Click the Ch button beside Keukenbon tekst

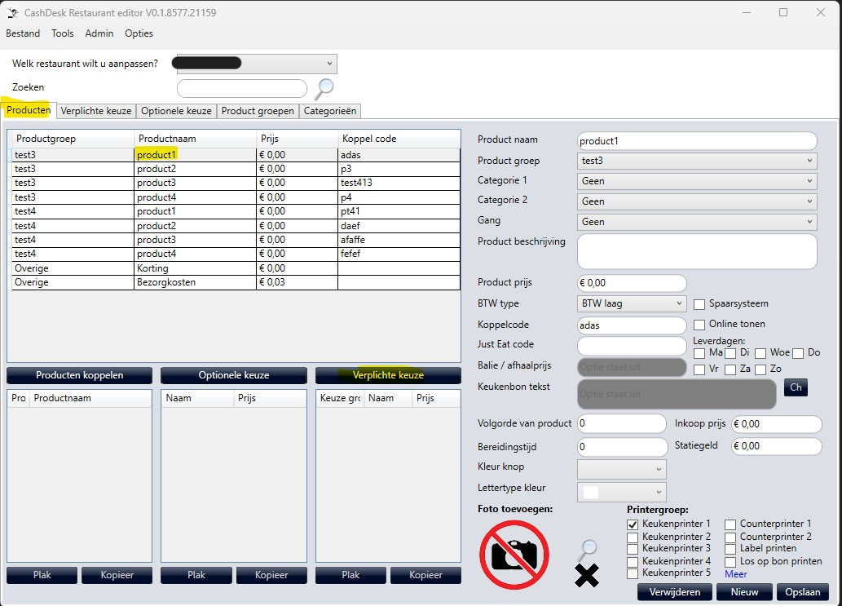[796, 387]
